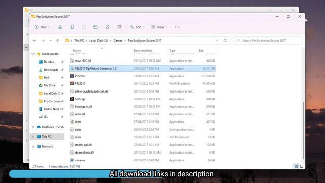Image resolution: width=325 pixels, height=183 pixels.
Task: Click the search Pro Evolution Soccer 2017 field
Action: pyautogui.click(x=268, y=41)
